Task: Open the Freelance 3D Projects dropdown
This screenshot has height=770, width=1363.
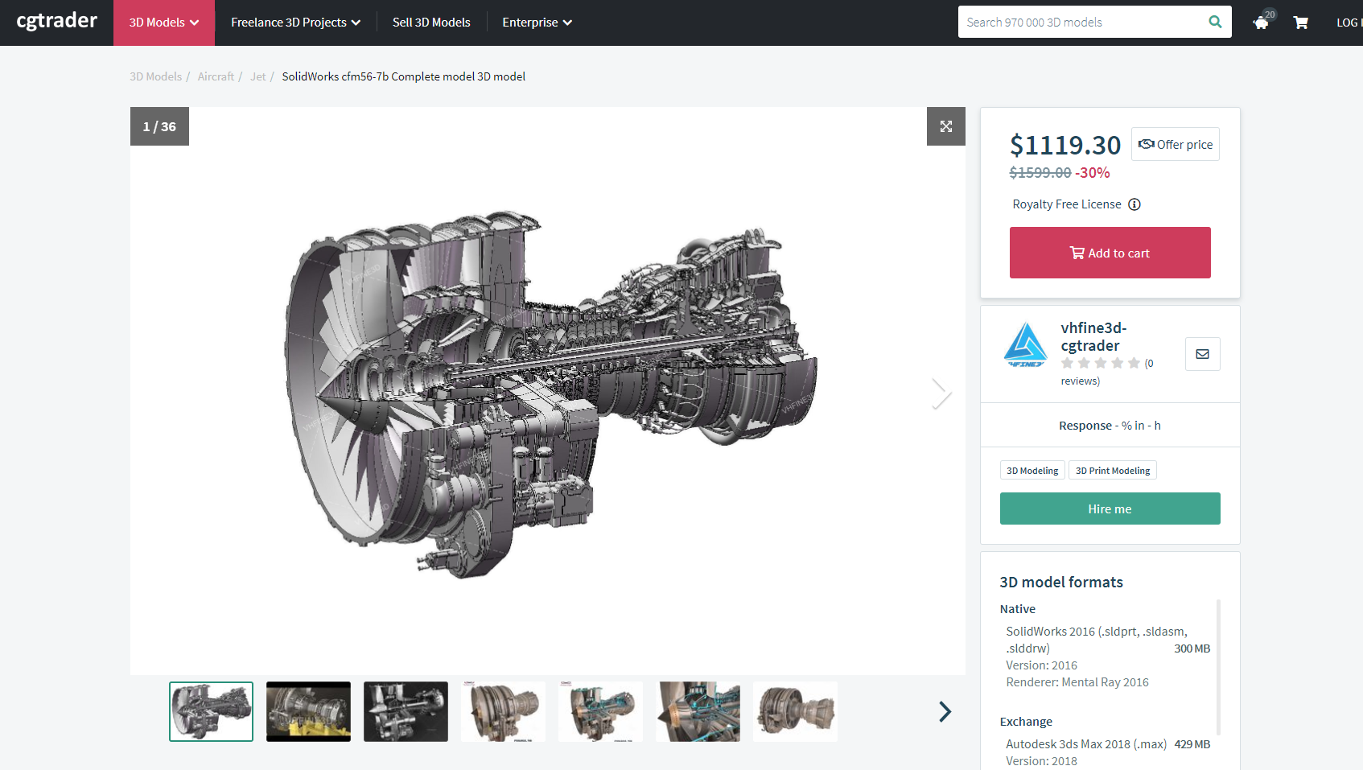Action: click(x=294, y=23)
